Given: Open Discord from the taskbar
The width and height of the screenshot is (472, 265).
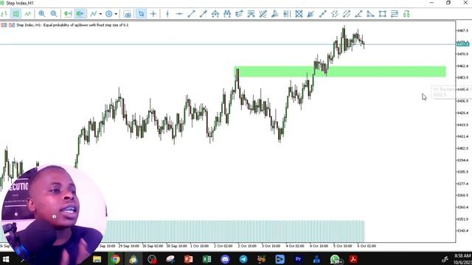Looking at the screenshot, I should 225,259.
